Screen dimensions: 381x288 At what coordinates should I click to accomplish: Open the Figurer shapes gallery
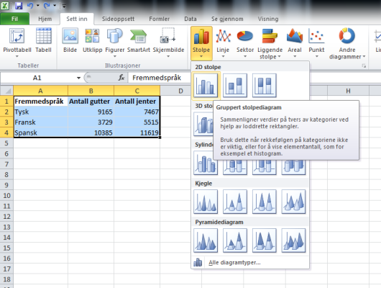115,43
